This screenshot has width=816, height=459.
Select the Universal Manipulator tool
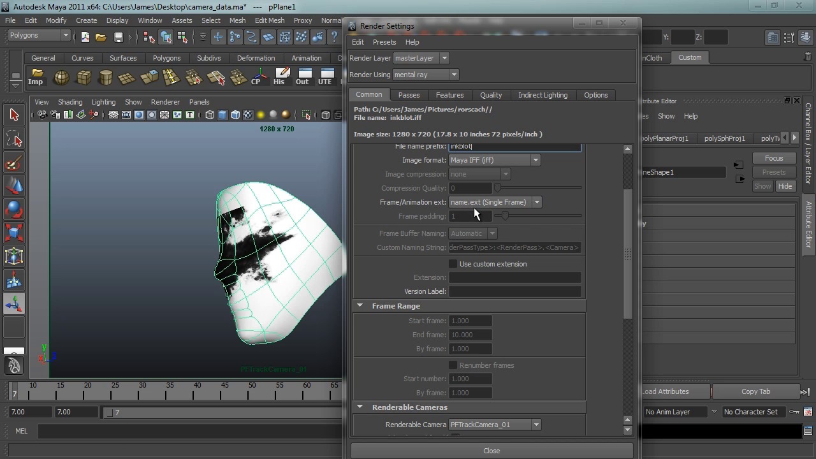coord(14,256)
